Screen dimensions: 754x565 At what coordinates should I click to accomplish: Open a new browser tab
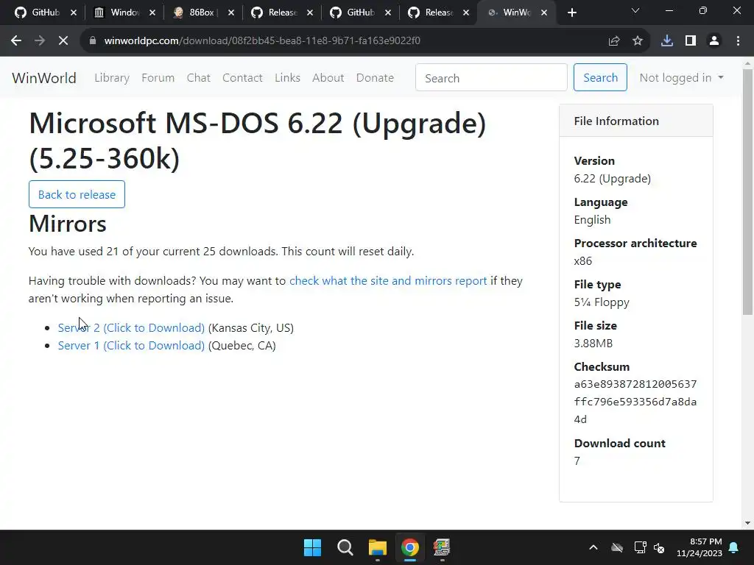(x=571, y=13)
